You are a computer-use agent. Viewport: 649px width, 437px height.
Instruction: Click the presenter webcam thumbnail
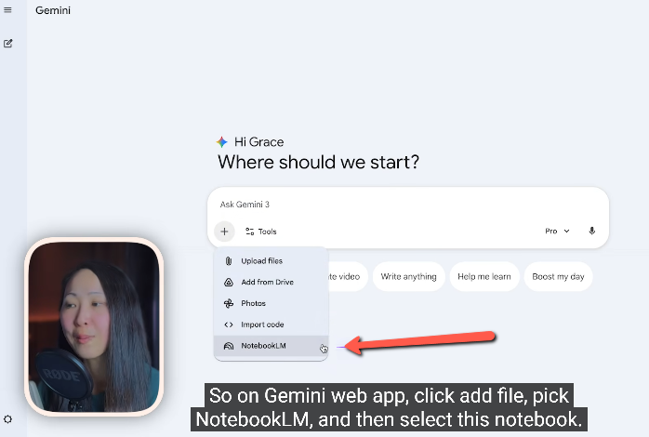(x=94, y=326)
